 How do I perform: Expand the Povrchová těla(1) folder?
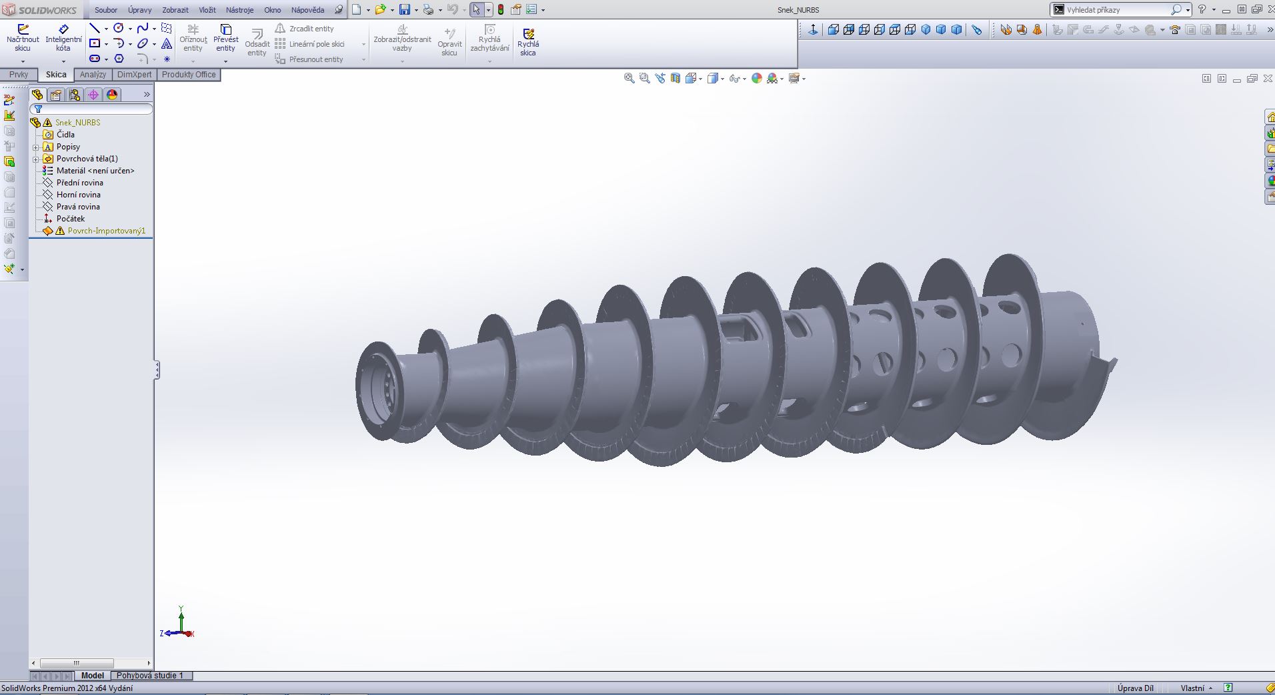[36, 159]
